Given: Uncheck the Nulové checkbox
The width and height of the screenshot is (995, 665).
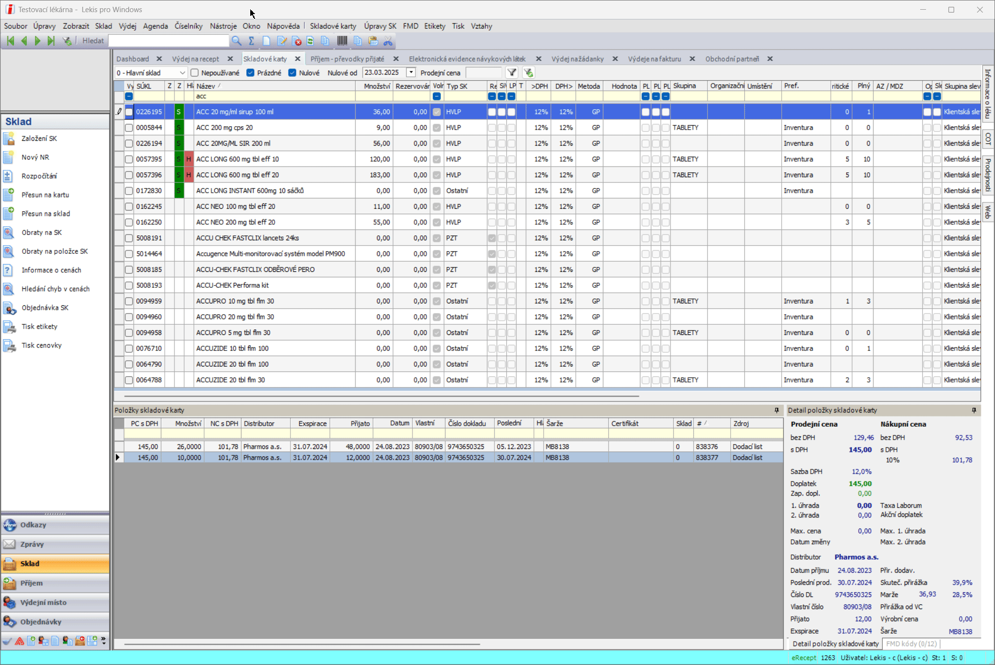Looking at the screenshot, I should (292, 73).
